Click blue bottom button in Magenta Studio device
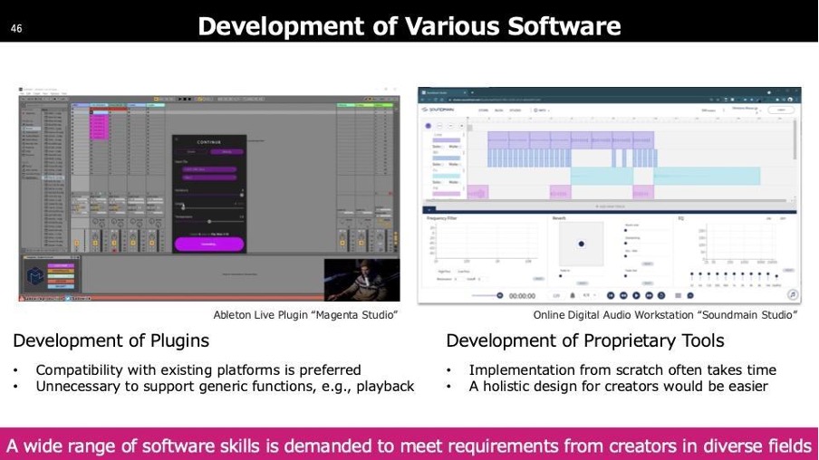Image resolution: width=819 pixels, height=460 pixels. [61, 286]
